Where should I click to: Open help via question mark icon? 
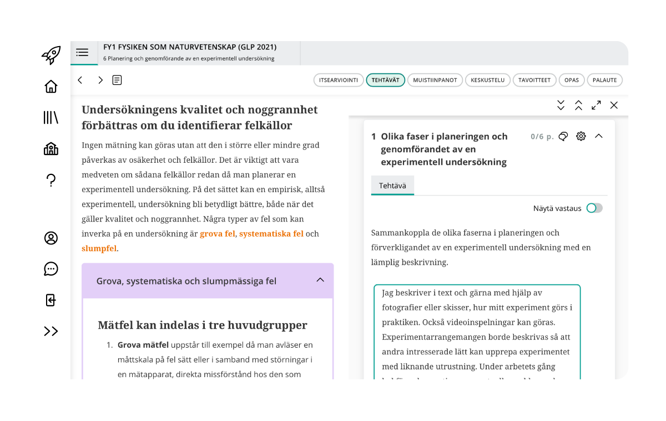pos(51,180)
